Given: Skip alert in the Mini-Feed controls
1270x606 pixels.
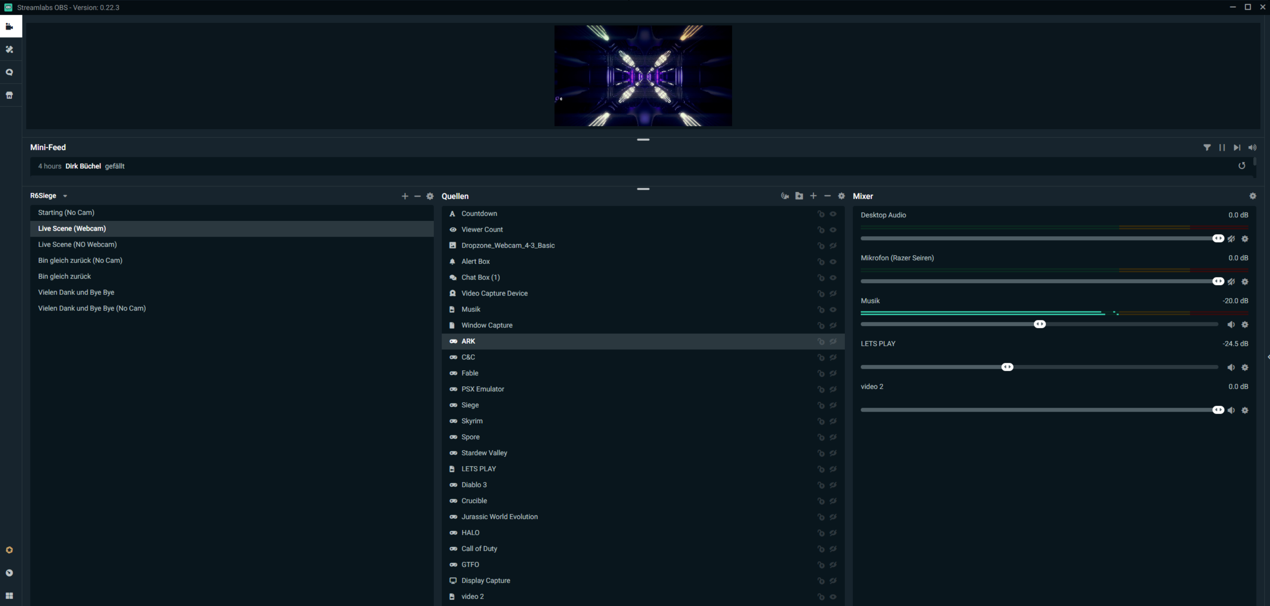Looking at the screenshot, I should point(1236,148).
